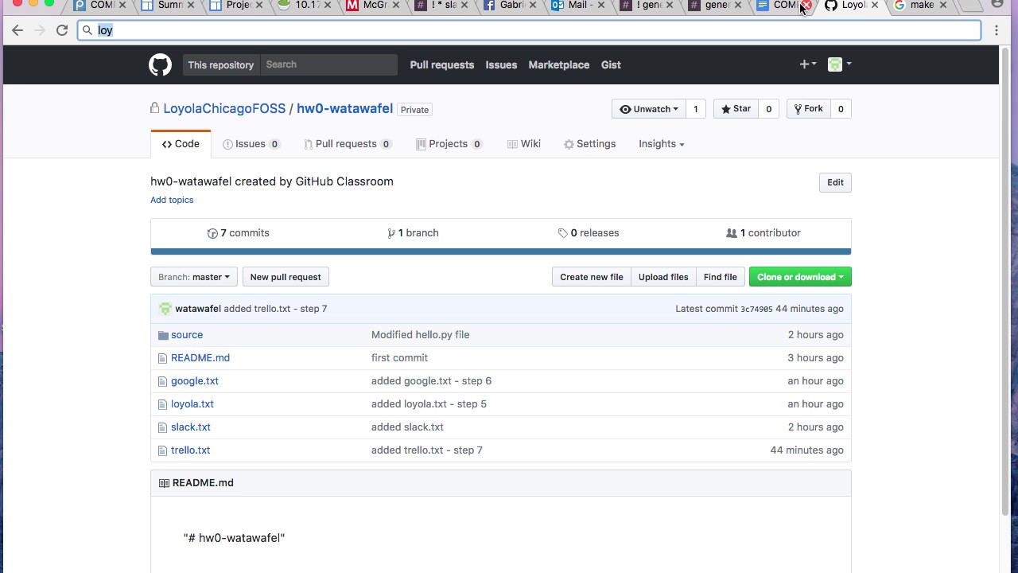Click the This repository search scope
This screenshot has height=573, width=1018.
tap(221, 64)
